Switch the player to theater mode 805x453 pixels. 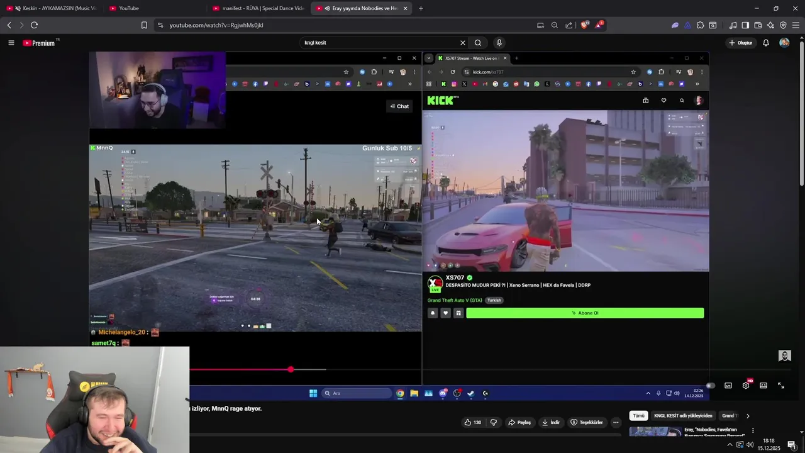(x=763, y=386)
